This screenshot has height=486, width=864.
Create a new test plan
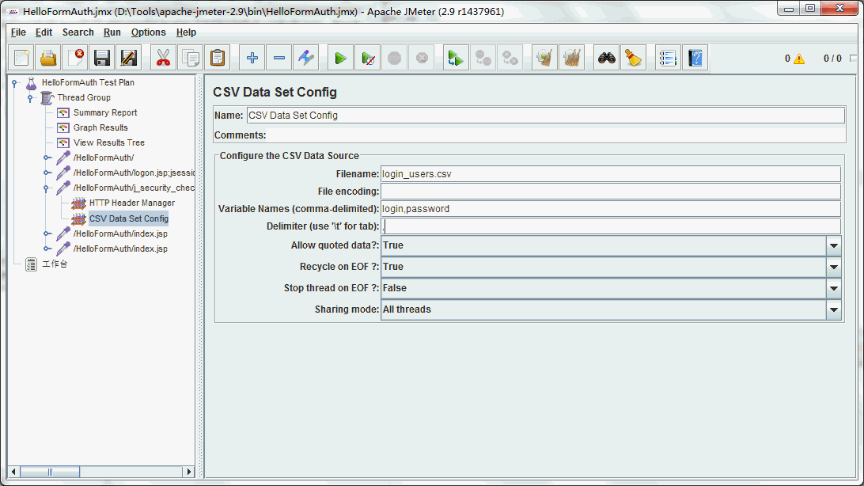pos(22,58)
